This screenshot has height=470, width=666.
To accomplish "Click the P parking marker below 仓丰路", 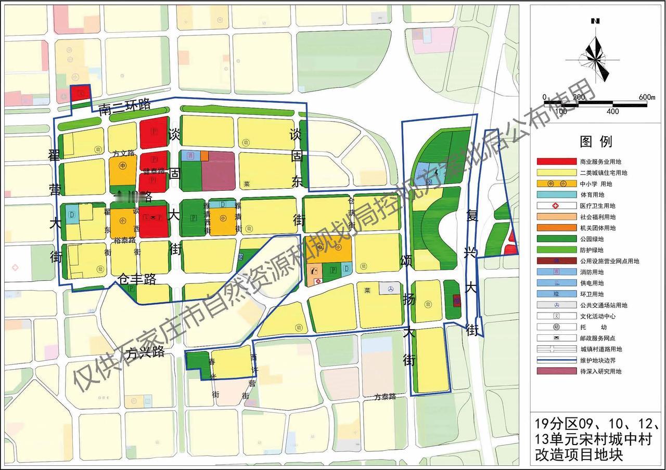I will tap(132, 289).
